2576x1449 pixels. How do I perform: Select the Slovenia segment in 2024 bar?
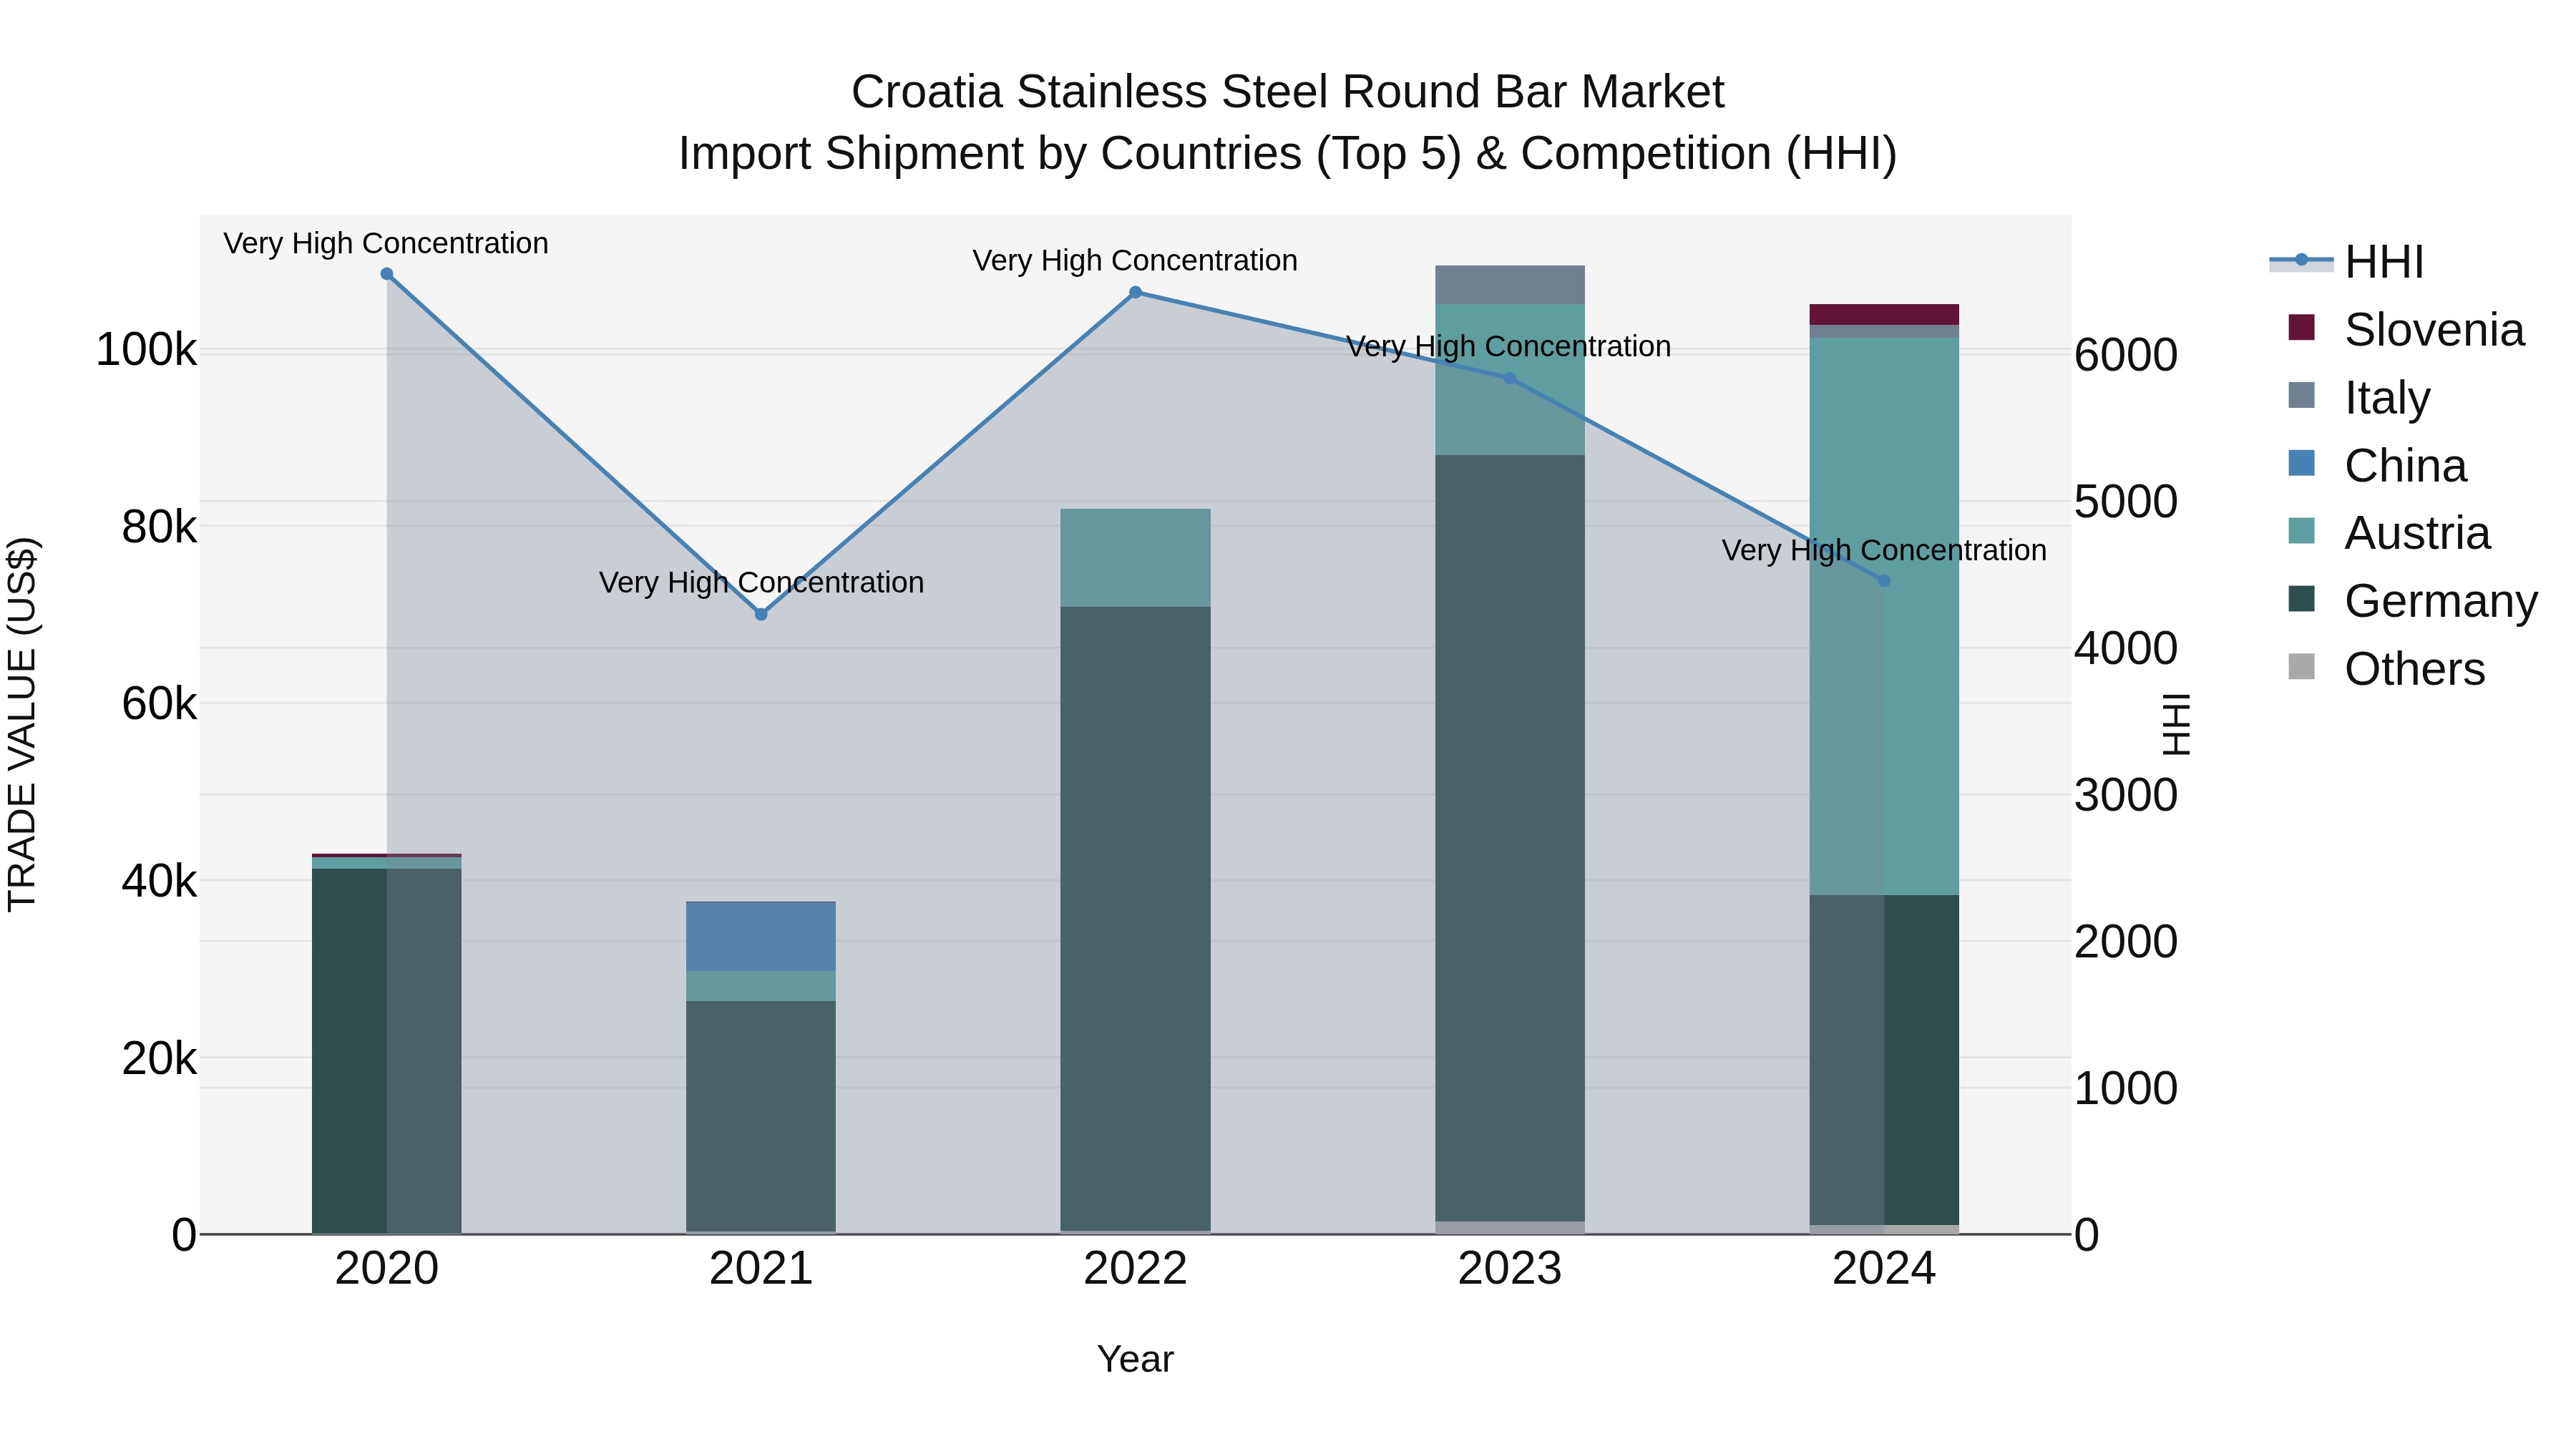click(x=1884, y=314)
